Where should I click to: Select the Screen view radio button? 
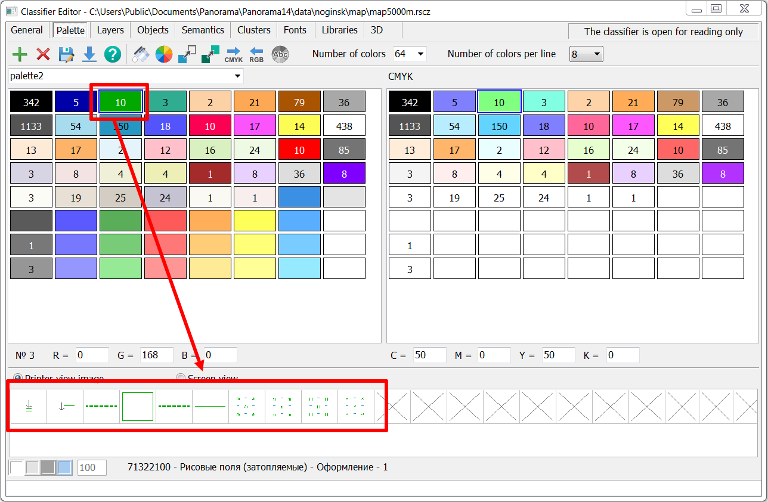[181, 378]
